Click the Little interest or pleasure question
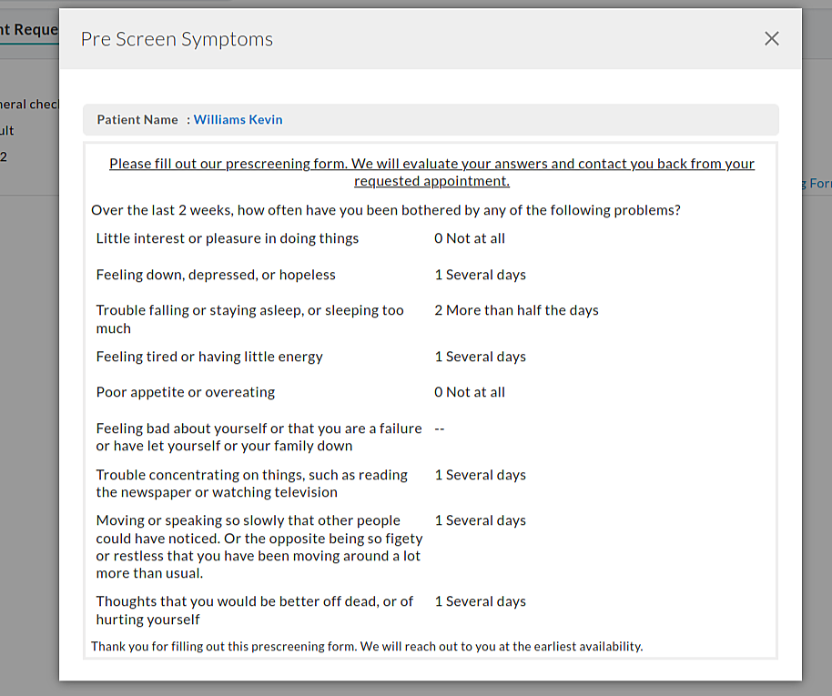Screen dimensions: 832x696 pyautogui.click(x=228, y=237)
